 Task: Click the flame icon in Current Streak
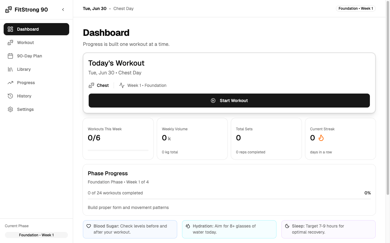pos(321,138)
